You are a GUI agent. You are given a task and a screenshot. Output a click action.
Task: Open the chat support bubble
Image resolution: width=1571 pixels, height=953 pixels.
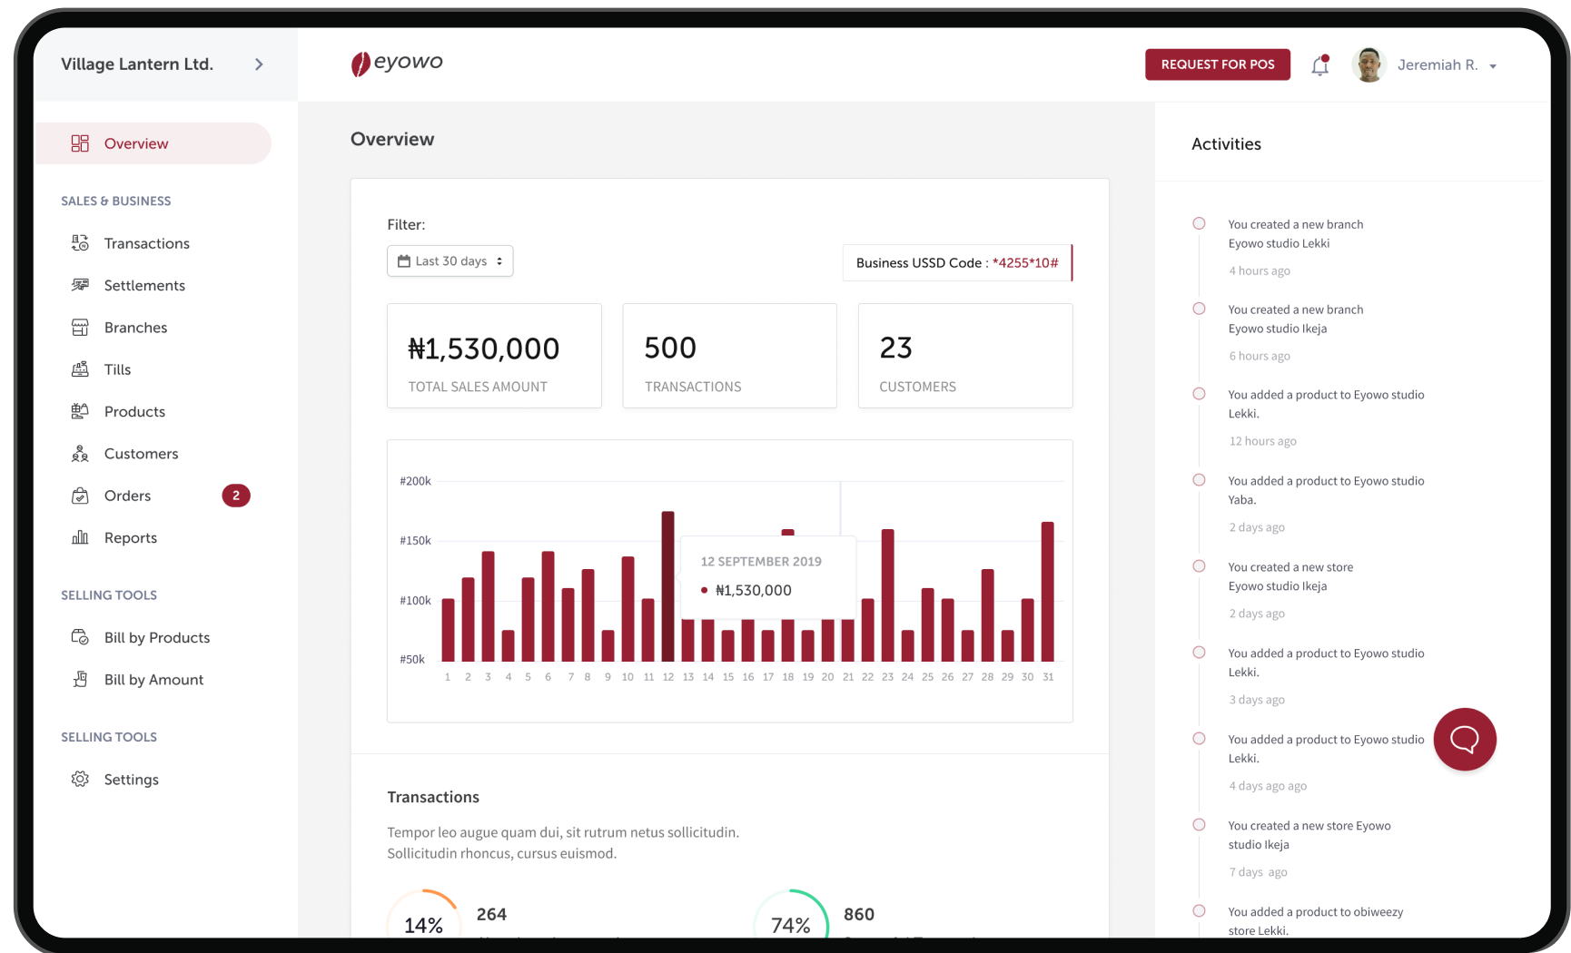coord(1465,739)
